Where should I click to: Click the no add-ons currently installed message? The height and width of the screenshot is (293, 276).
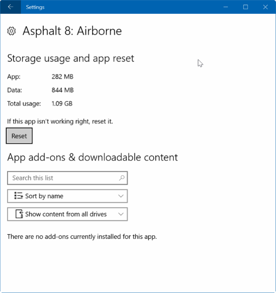click(82, 237)
